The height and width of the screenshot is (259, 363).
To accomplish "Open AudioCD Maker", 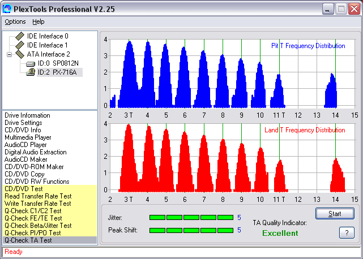I will click(x=25, y=159).
